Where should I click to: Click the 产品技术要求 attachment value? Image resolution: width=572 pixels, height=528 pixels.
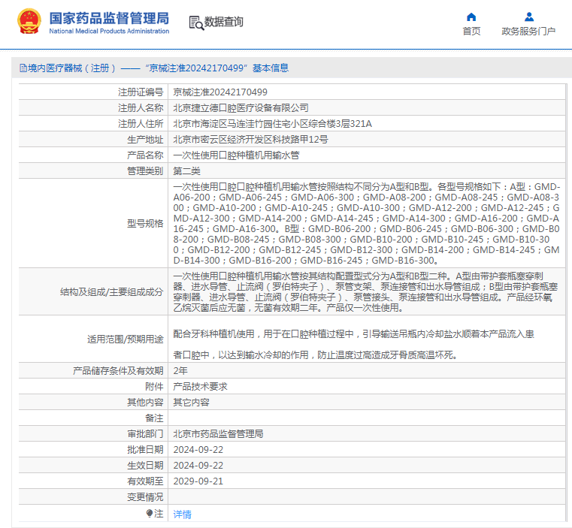(x=200, y=386)
